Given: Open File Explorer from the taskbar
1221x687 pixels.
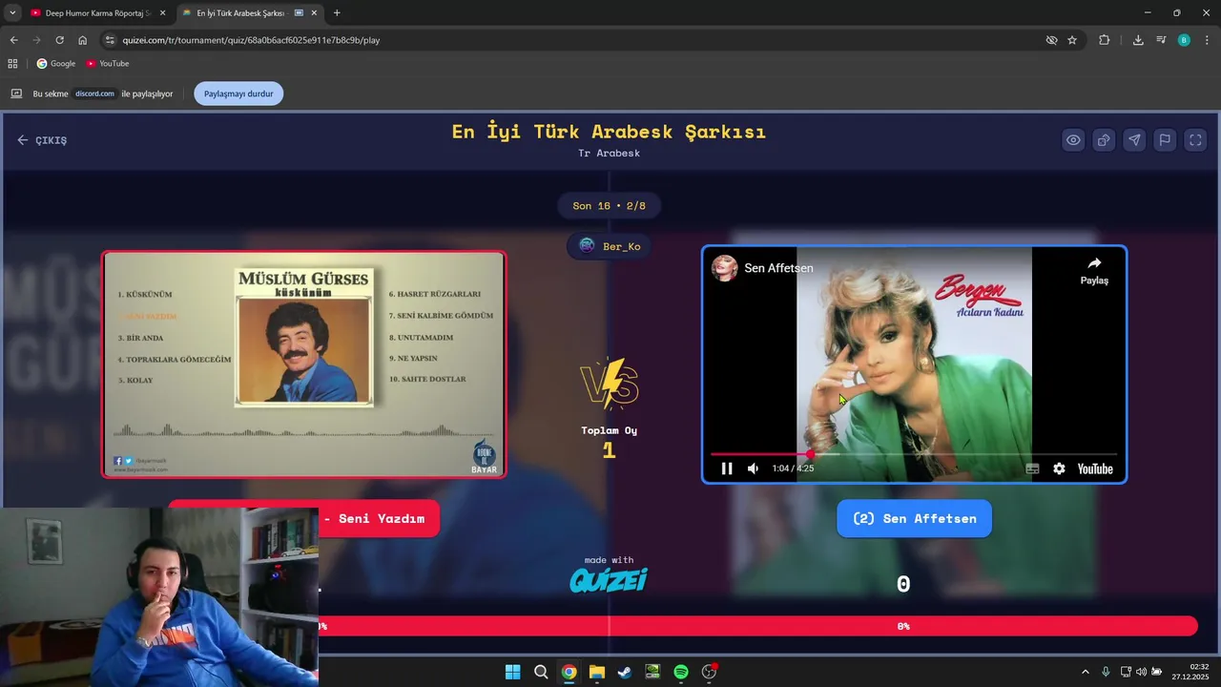Looking at the screenshot, I should click(596, 672).
